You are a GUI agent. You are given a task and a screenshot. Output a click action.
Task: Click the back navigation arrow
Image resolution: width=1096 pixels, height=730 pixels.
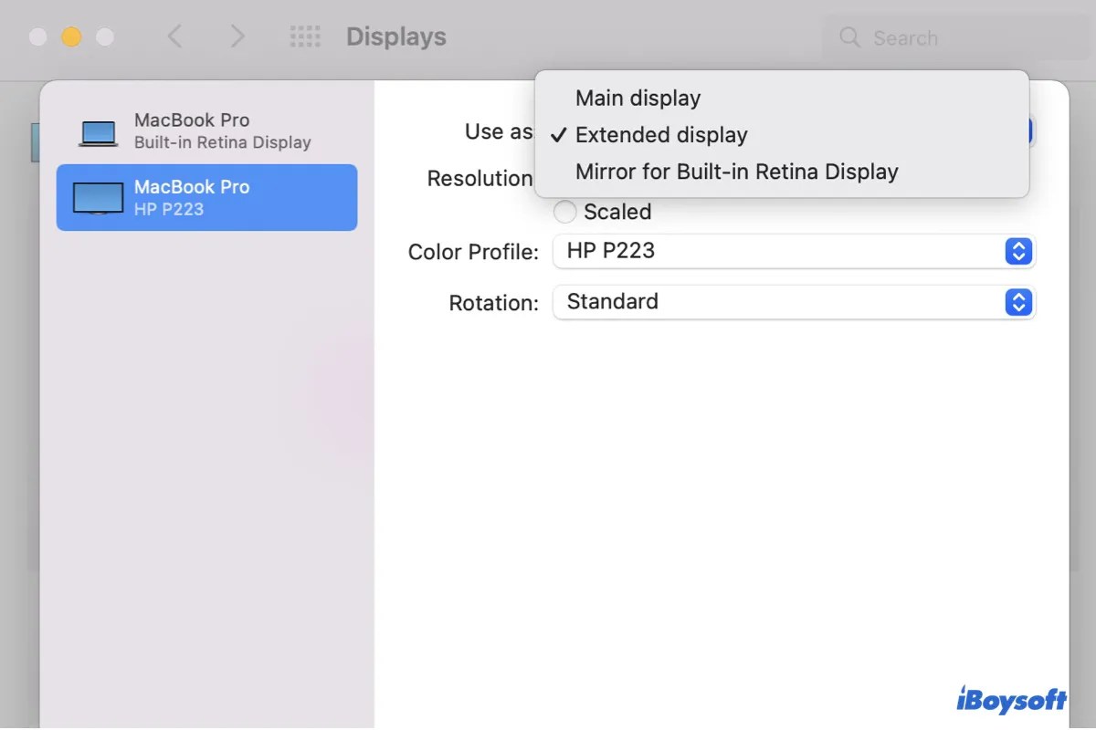point(174,36)
